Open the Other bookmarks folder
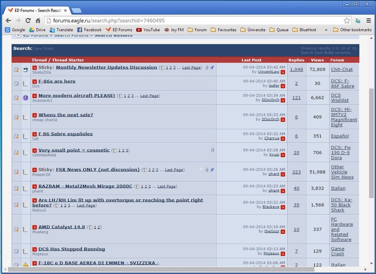The width and height of the screenshot is (376, 274). pyautogui.click(x=352, y=30)
